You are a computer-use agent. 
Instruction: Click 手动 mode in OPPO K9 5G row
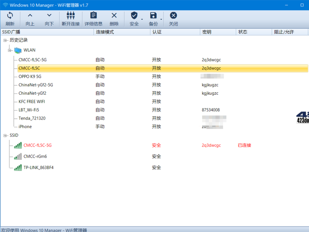(100, 76)
